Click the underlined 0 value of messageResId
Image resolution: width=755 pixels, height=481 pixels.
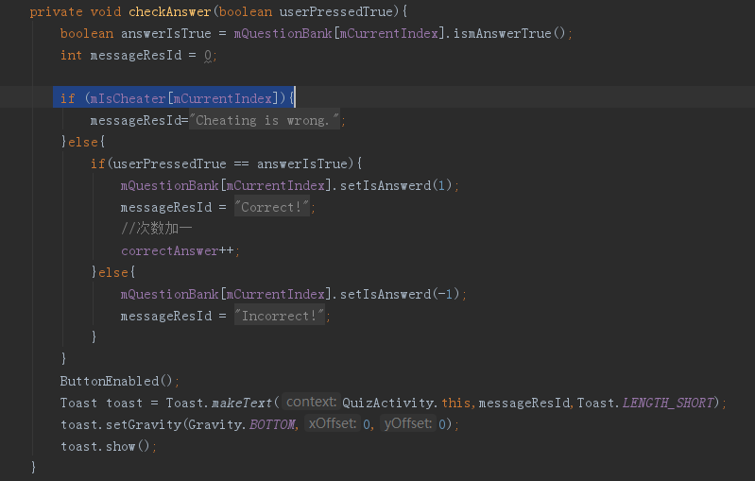[x=208, y=56]
